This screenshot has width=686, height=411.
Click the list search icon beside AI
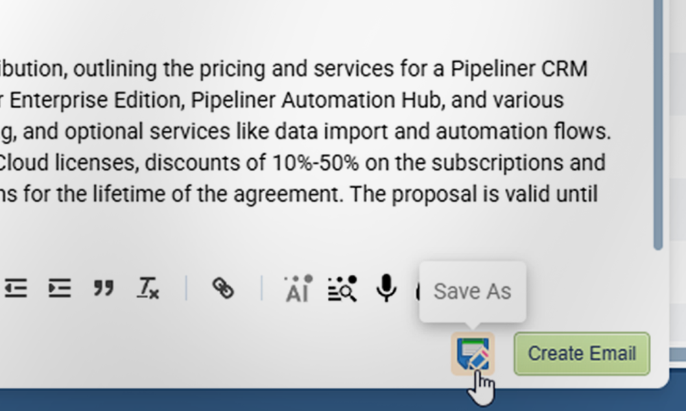[342, 289]
